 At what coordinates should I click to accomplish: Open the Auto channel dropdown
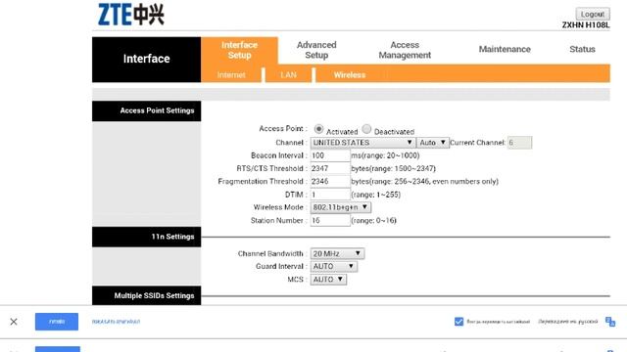click(433, 143)
